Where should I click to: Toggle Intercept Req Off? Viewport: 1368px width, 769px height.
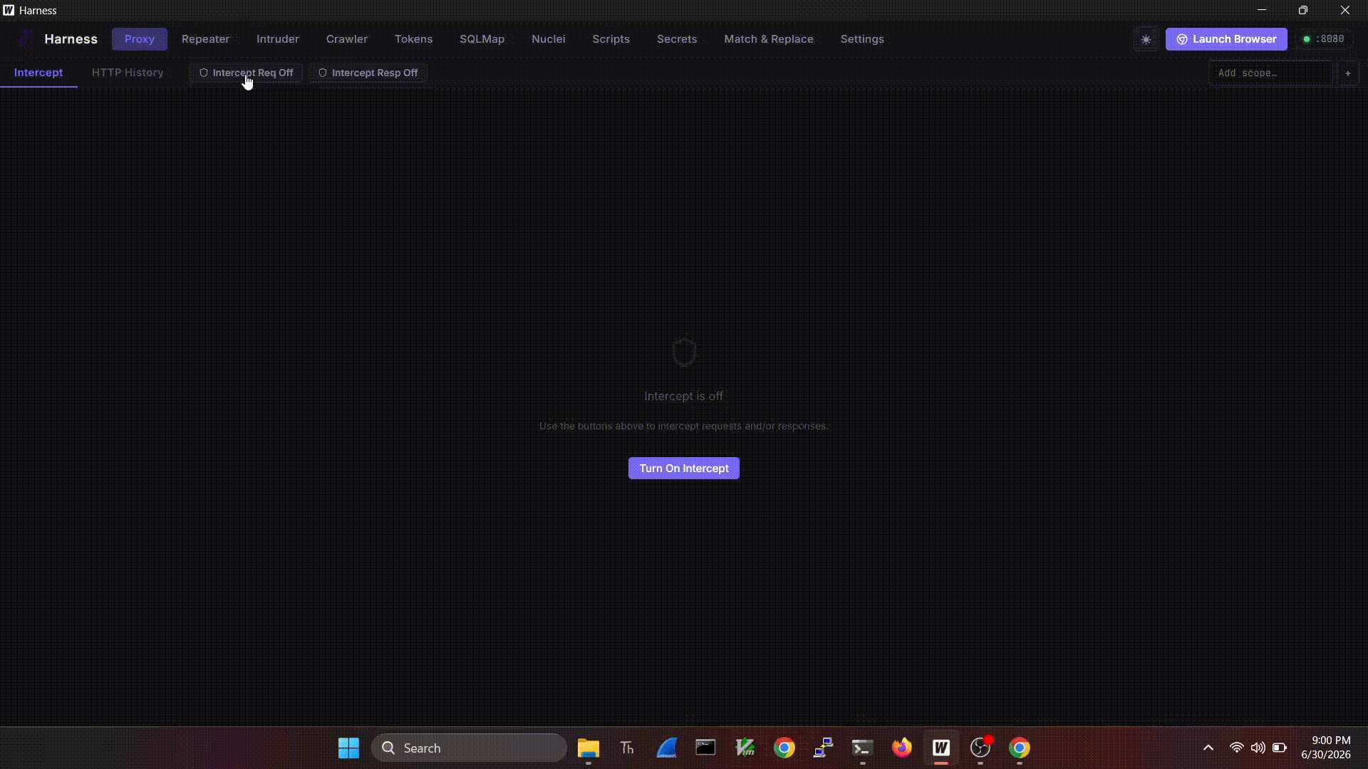pyautogui.click(x=246, y=73)
